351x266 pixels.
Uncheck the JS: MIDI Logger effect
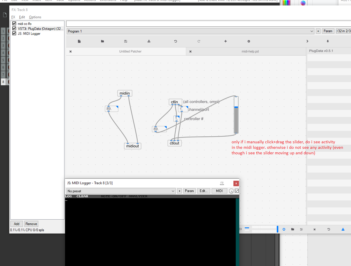[x=14, y=33]
